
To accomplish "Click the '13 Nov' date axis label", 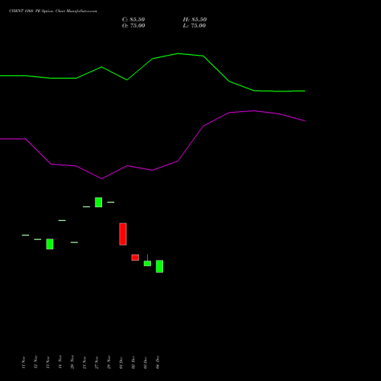I will point(48,362).
